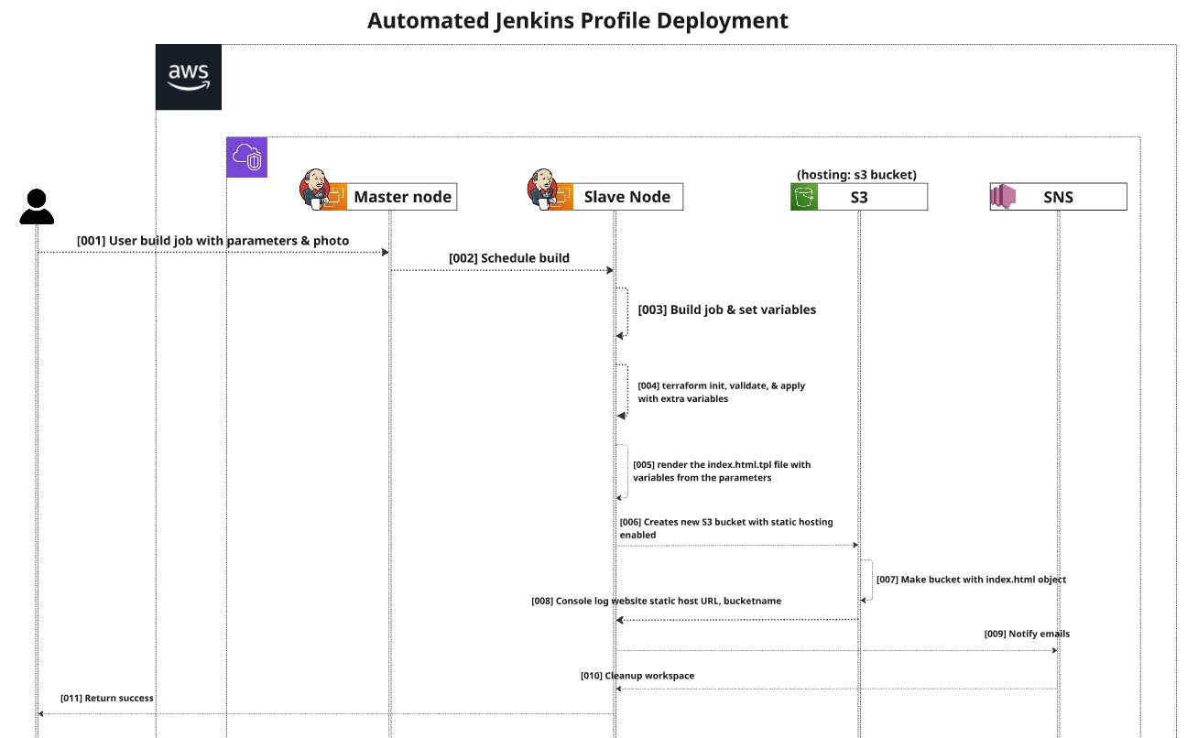Click the Slave Node label box
Viewport: 1187px width, 738px height.
[x=627, y=197]
